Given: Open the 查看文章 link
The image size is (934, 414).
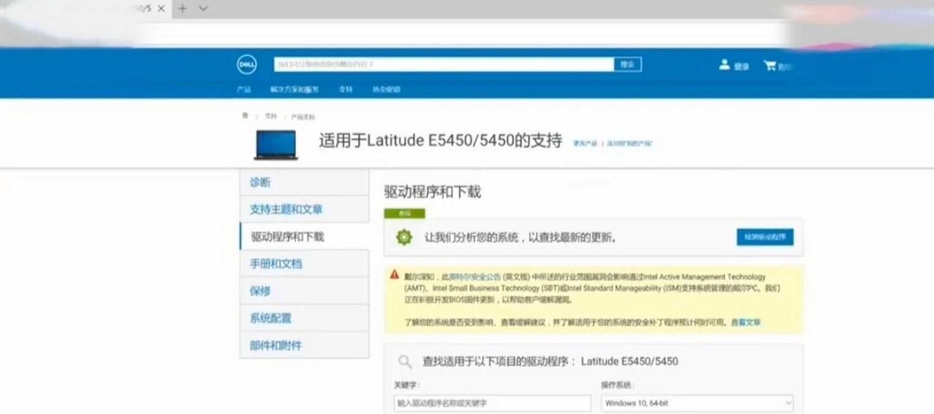Looking at the screenshot, I should coord(746,322).
